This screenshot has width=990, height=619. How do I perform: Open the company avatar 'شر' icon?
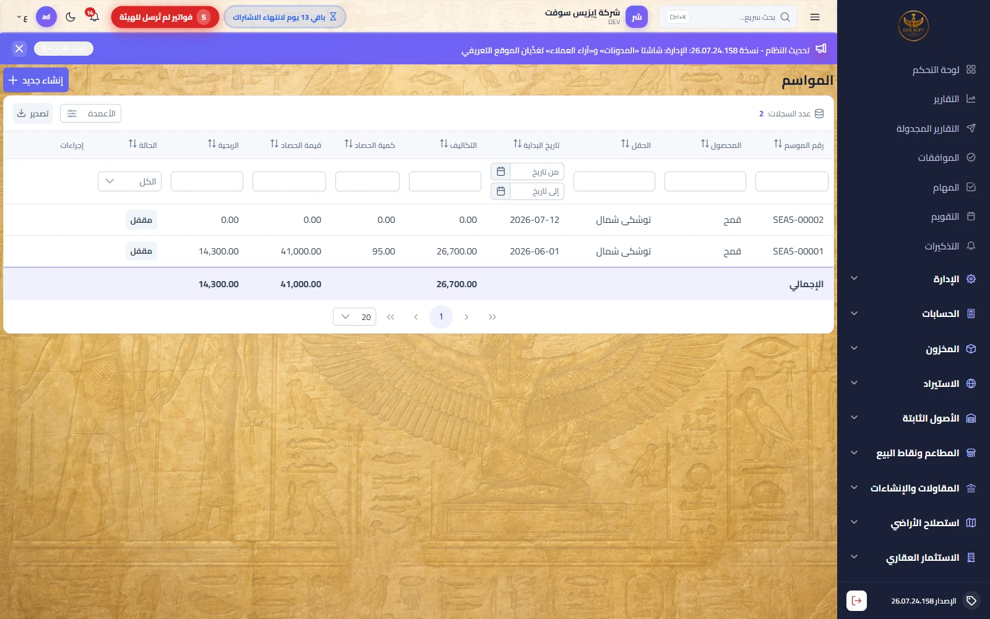coord(637,17)
